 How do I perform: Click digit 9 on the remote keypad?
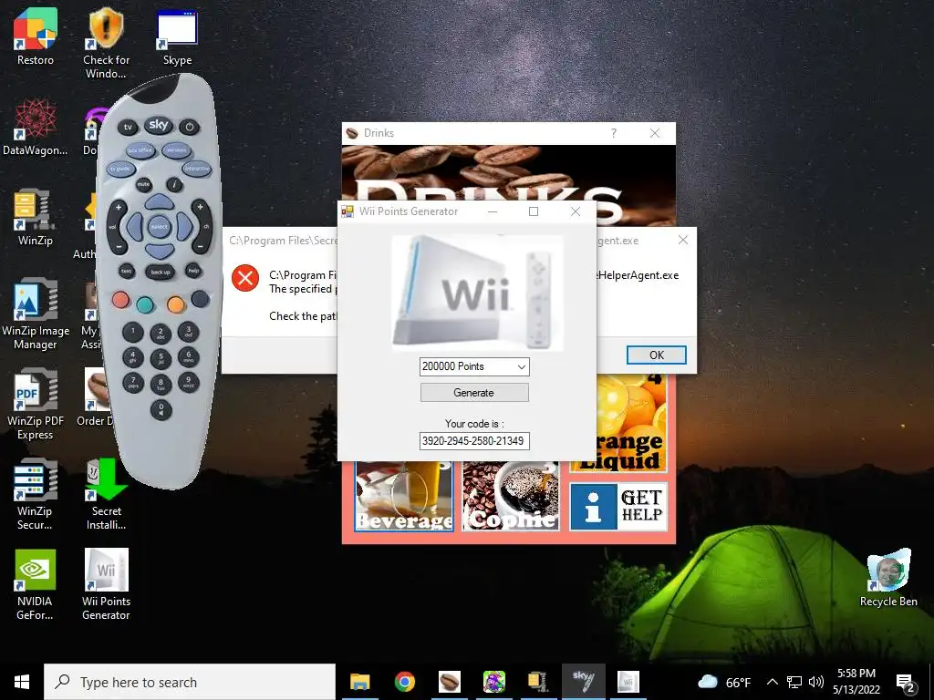(189, 380)
